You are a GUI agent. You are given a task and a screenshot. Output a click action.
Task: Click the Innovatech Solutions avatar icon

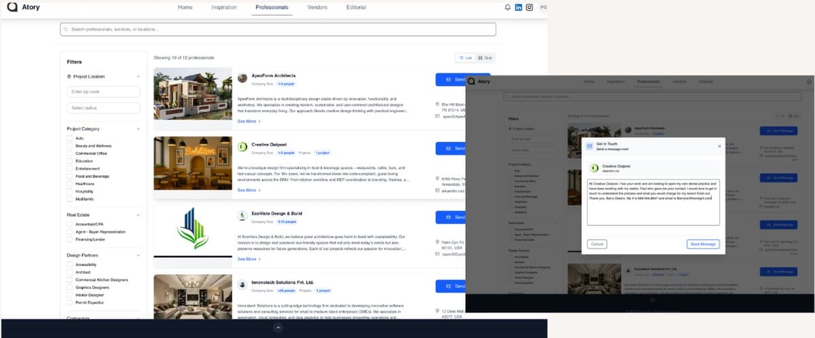pyautogui.click(x=242, y=284)
